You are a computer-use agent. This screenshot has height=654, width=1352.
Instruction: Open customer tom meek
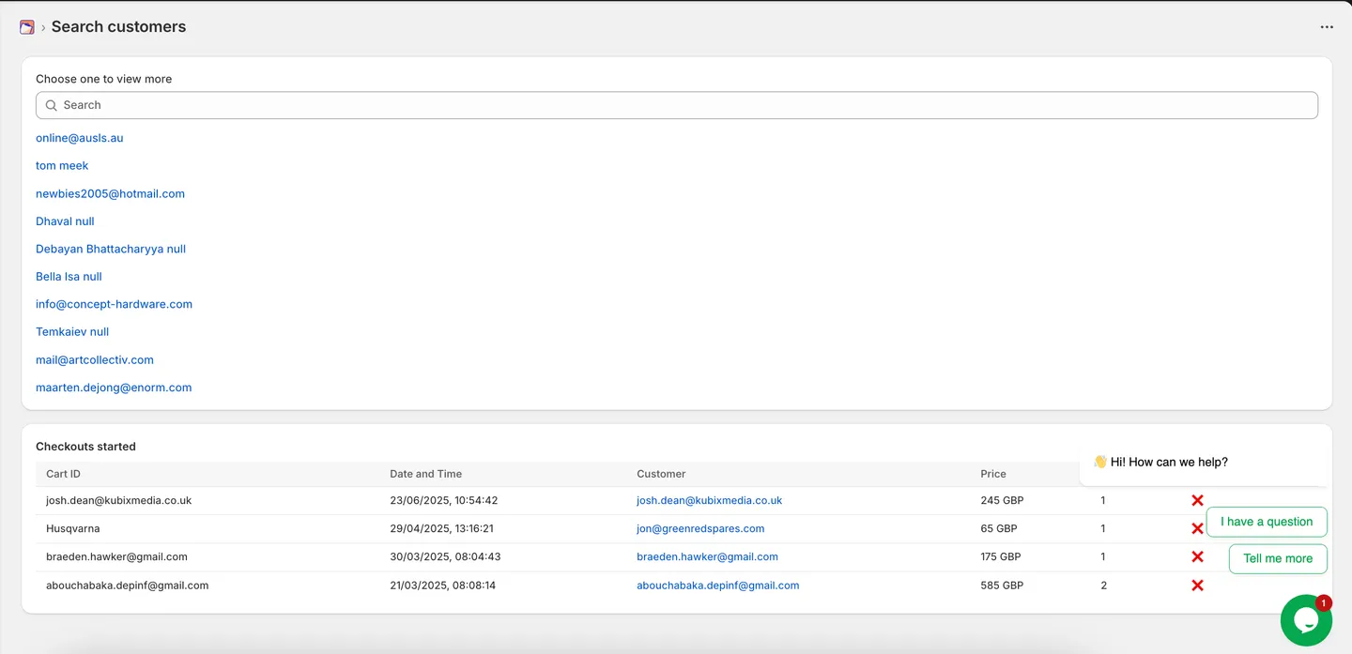coord(62,165)
